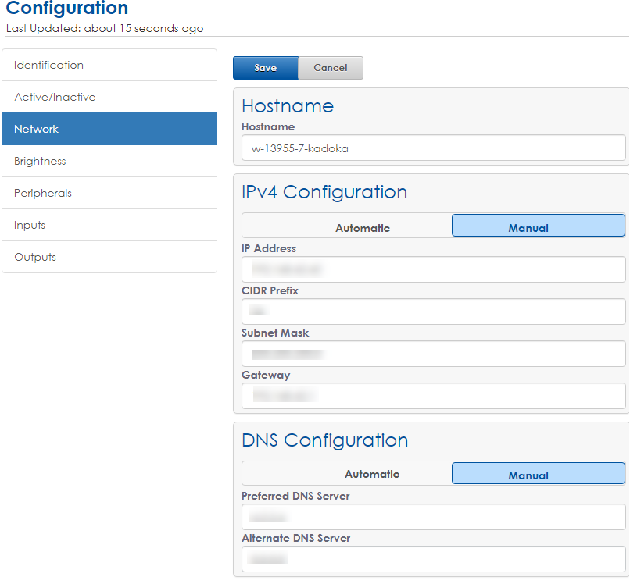Screen dimensions: 630x584
Task: Open the Identification section
Action: [x=109, y=65]
